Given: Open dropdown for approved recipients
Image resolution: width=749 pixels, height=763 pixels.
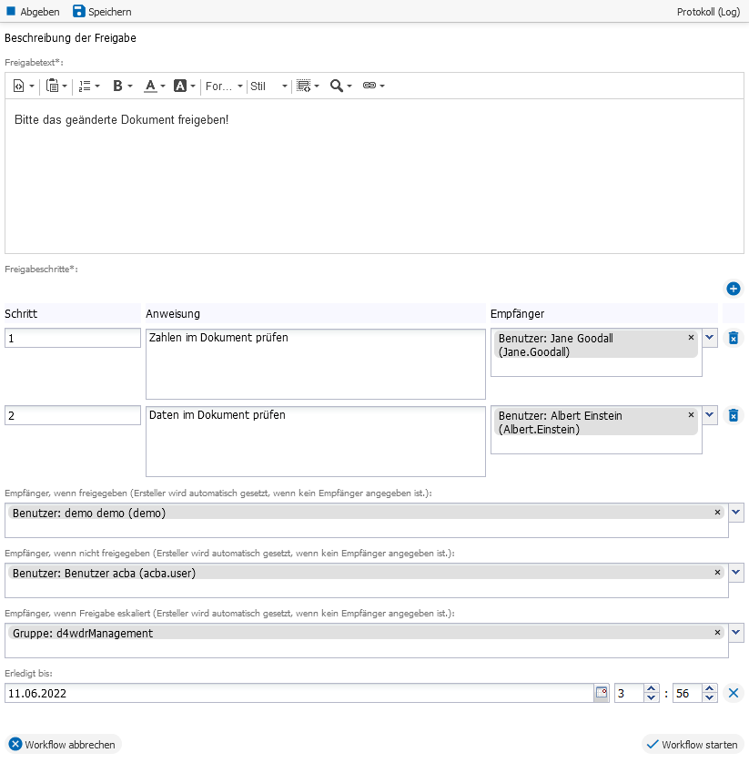Looking at the screenshot, I should pyautogui.click(x=736, y=512).
